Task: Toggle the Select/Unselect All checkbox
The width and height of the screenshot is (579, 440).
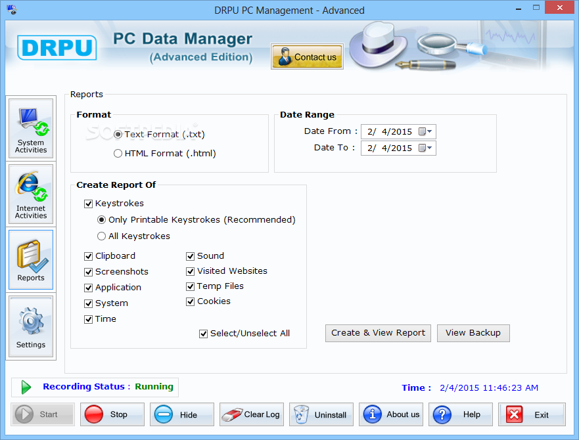Action: [204, 334]
